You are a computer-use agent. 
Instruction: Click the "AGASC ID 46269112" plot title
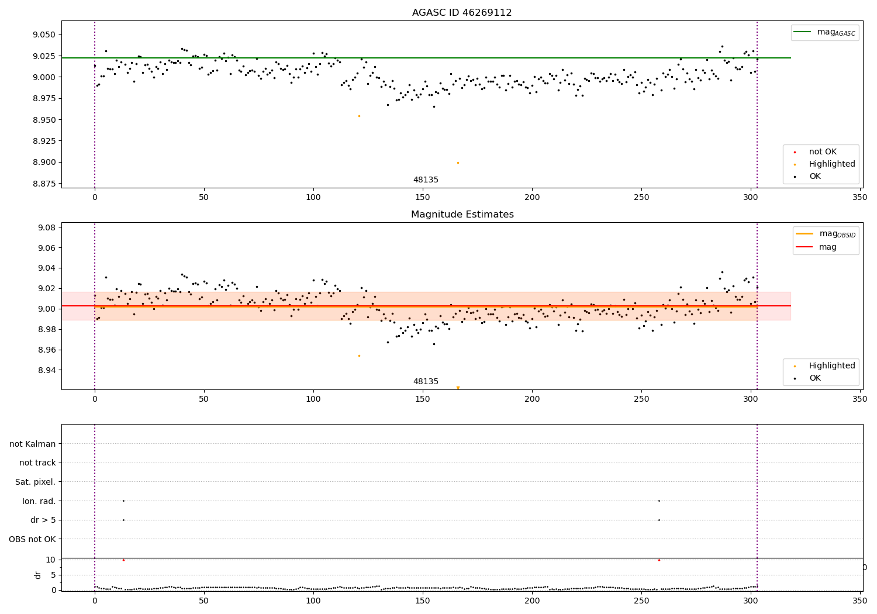pos(462,13)
